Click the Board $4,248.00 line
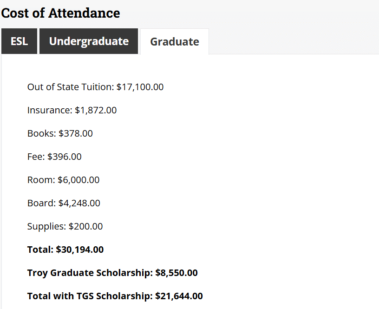This screenshot has width=379, height=309. coord(64,203)
